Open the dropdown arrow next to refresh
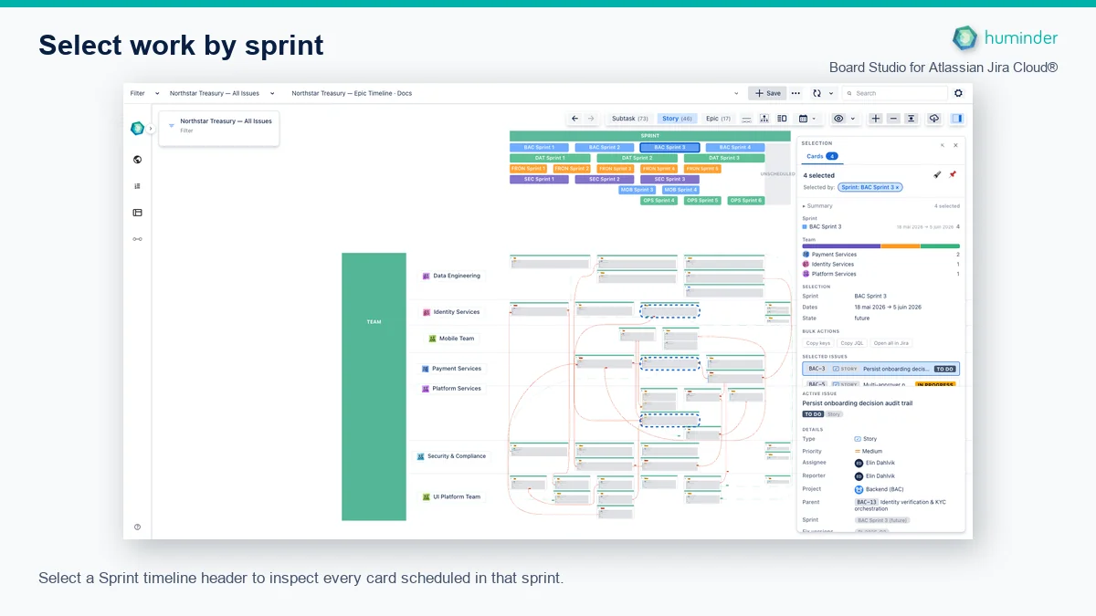The height and width of the screenshot is (616, 1096). pos(831,93)
